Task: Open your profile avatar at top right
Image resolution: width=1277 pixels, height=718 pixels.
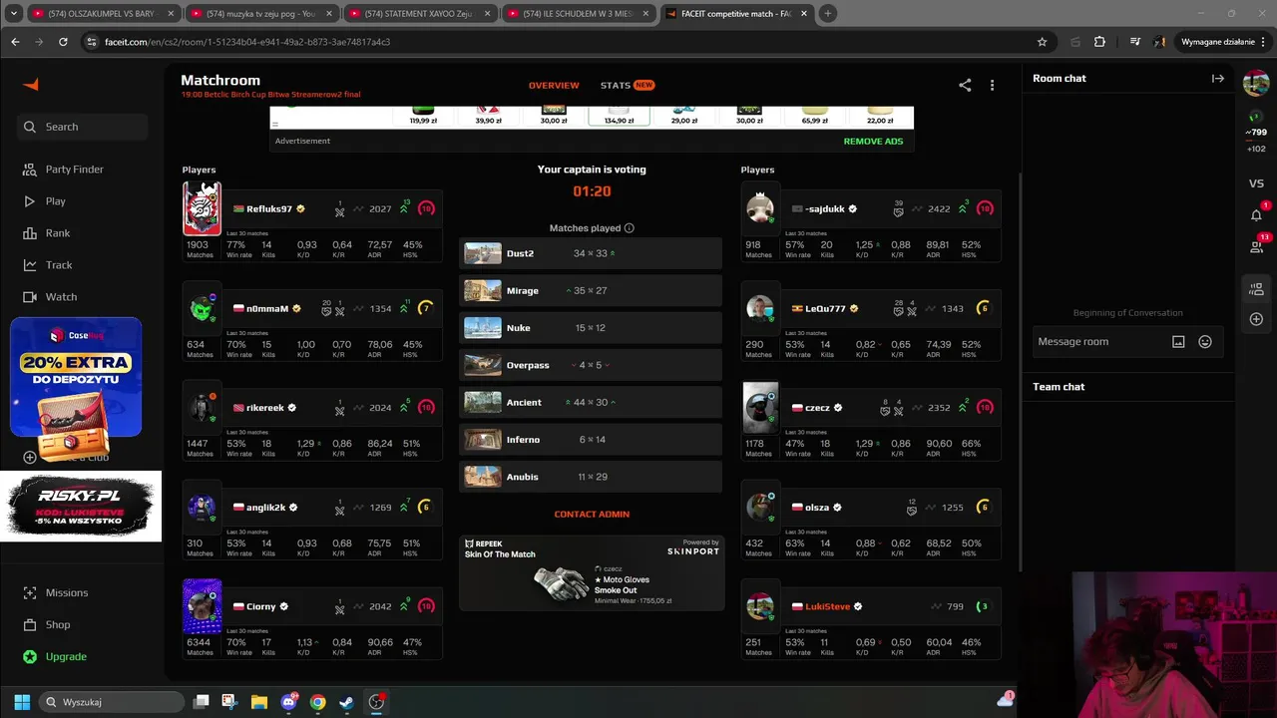Action: 1256,83
